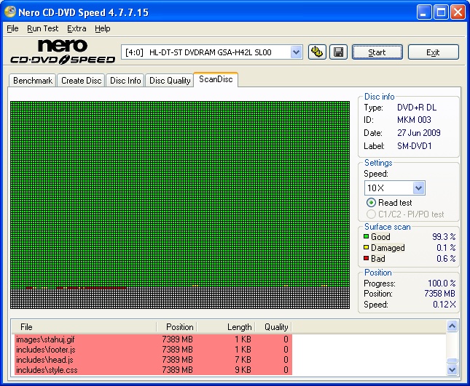This screenshot has width=470, height=386.
Task: Click the file list scroll down arrow
Action: click(452, 369)
